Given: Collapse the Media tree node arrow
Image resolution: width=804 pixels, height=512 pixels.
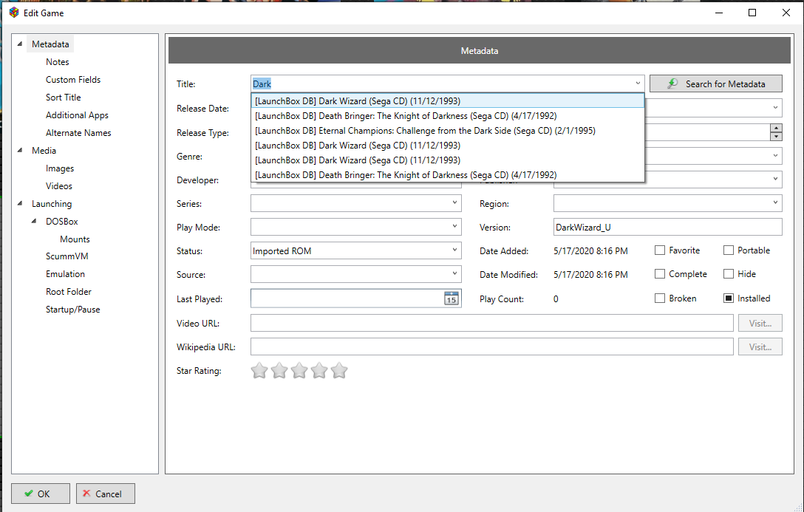Looking at the screenshot, I should tap(20, 150).
